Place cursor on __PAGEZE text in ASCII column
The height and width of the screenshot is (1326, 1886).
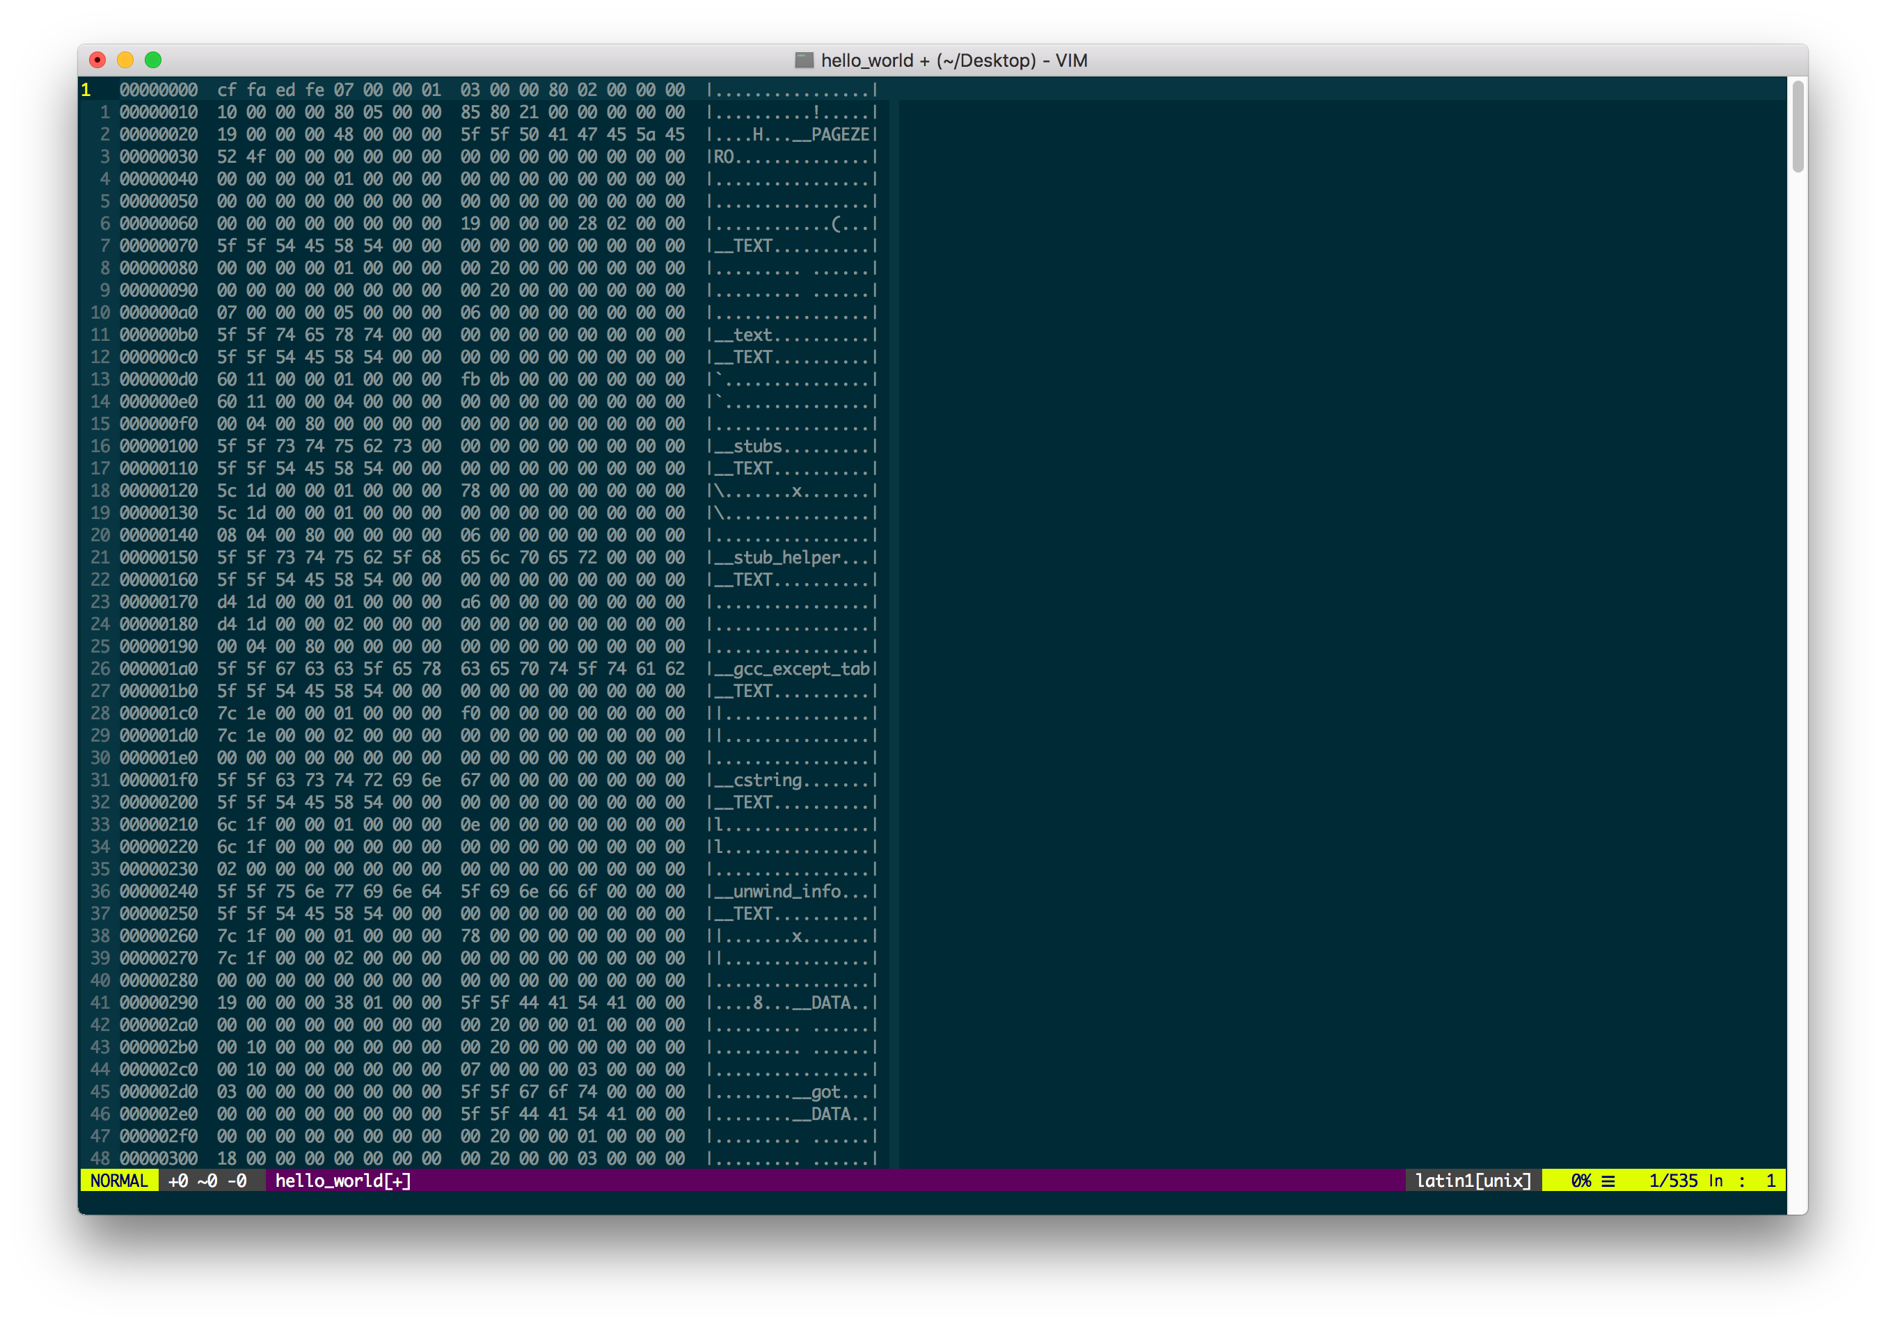(x=830, y=135)
